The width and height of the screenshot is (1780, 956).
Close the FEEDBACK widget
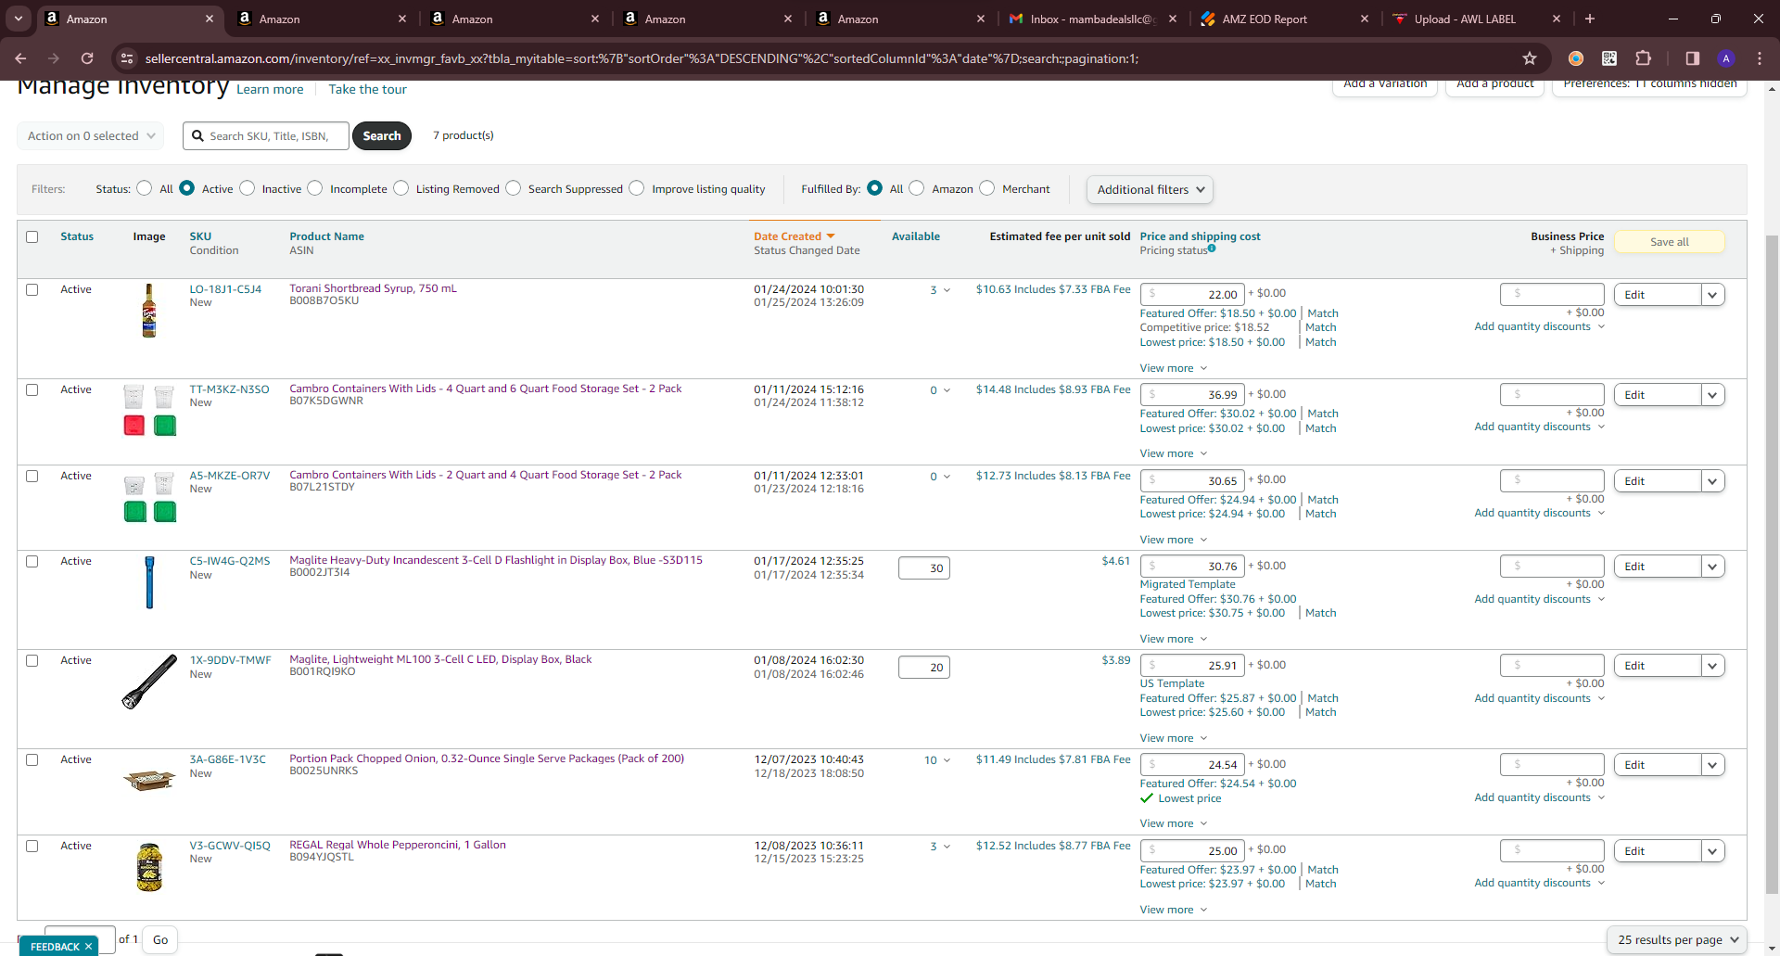(x=89, y=947)
